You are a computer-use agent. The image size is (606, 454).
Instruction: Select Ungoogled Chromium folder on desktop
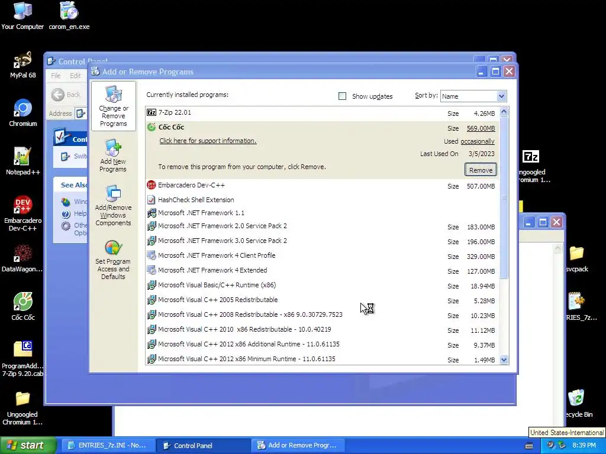[x=22, y=408]
